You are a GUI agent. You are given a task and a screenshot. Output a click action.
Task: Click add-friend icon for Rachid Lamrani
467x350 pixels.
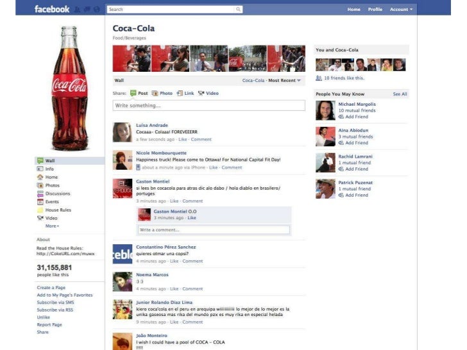(341, 169)
